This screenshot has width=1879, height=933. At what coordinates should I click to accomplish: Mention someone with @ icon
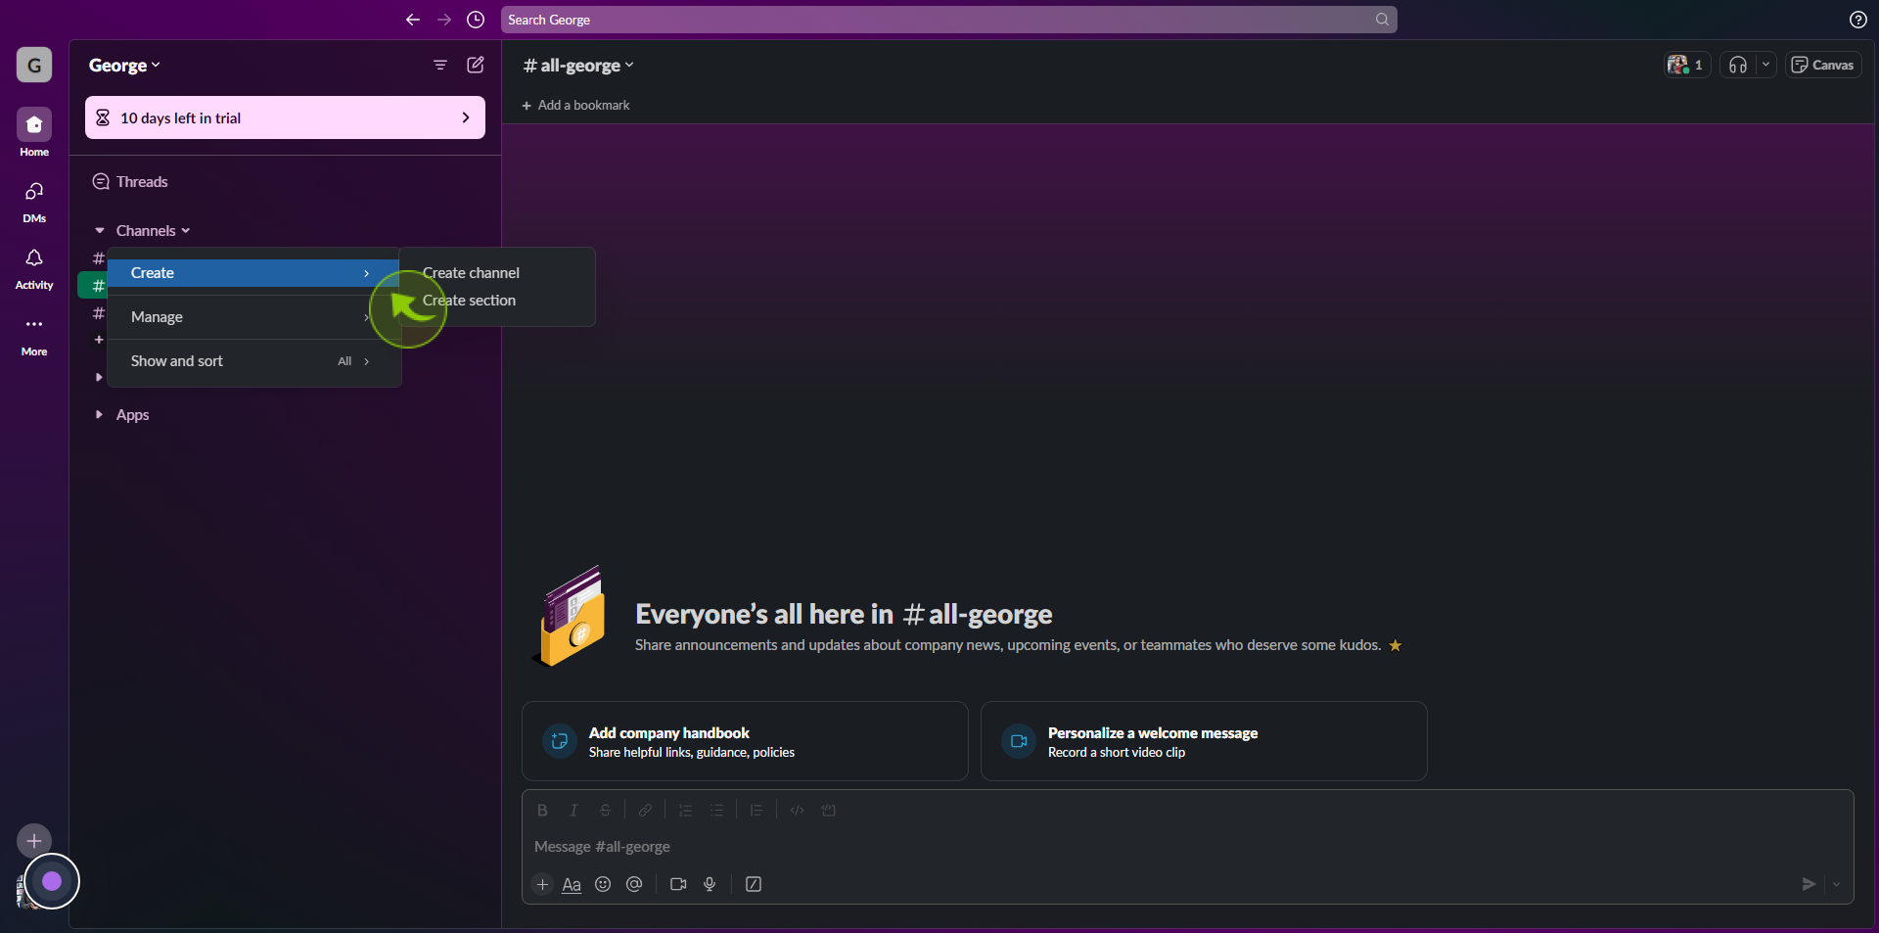[634, 884]
